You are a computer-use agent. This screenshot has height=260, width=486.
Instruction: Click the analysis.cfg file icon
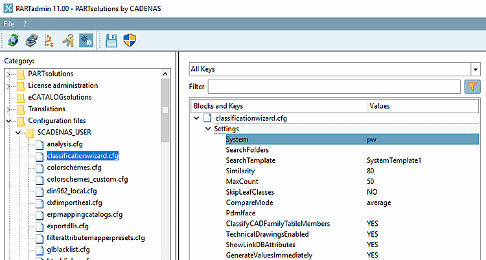(x=40, y=144)
